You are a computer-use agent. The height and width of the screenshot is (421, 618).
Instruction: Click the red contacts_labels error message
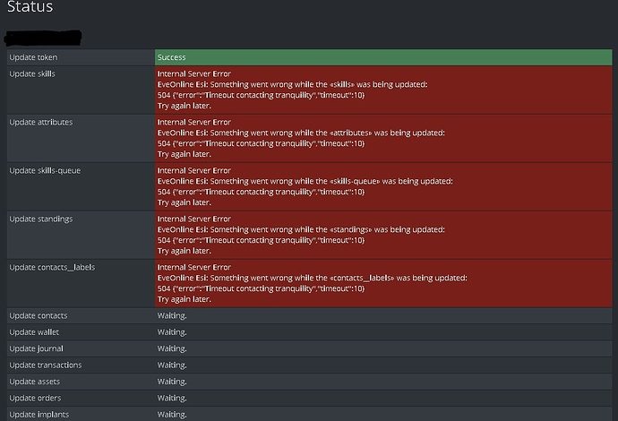point(383,283)
